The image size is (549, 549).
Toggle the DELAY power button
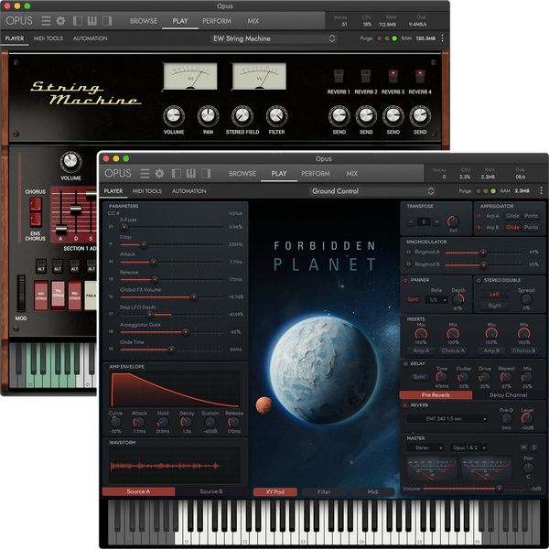coord(405,364)
